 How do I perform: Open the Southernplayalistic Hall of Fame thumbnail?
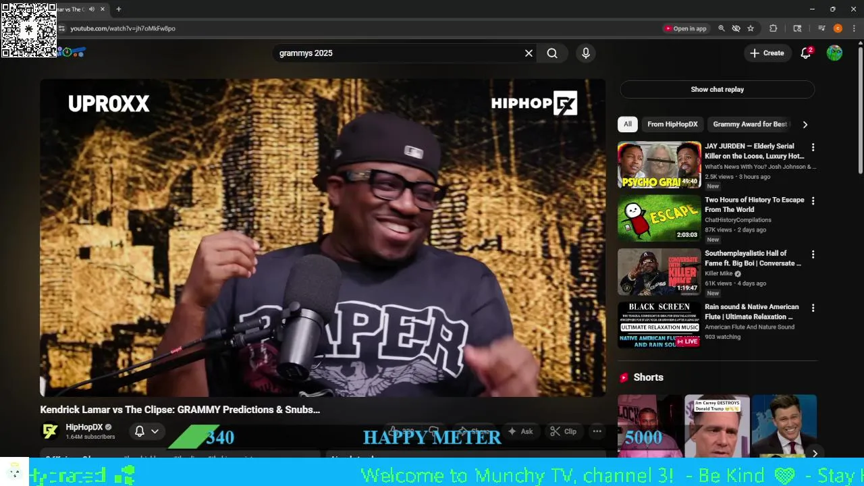pyautogui.click(x=659, y=272)
